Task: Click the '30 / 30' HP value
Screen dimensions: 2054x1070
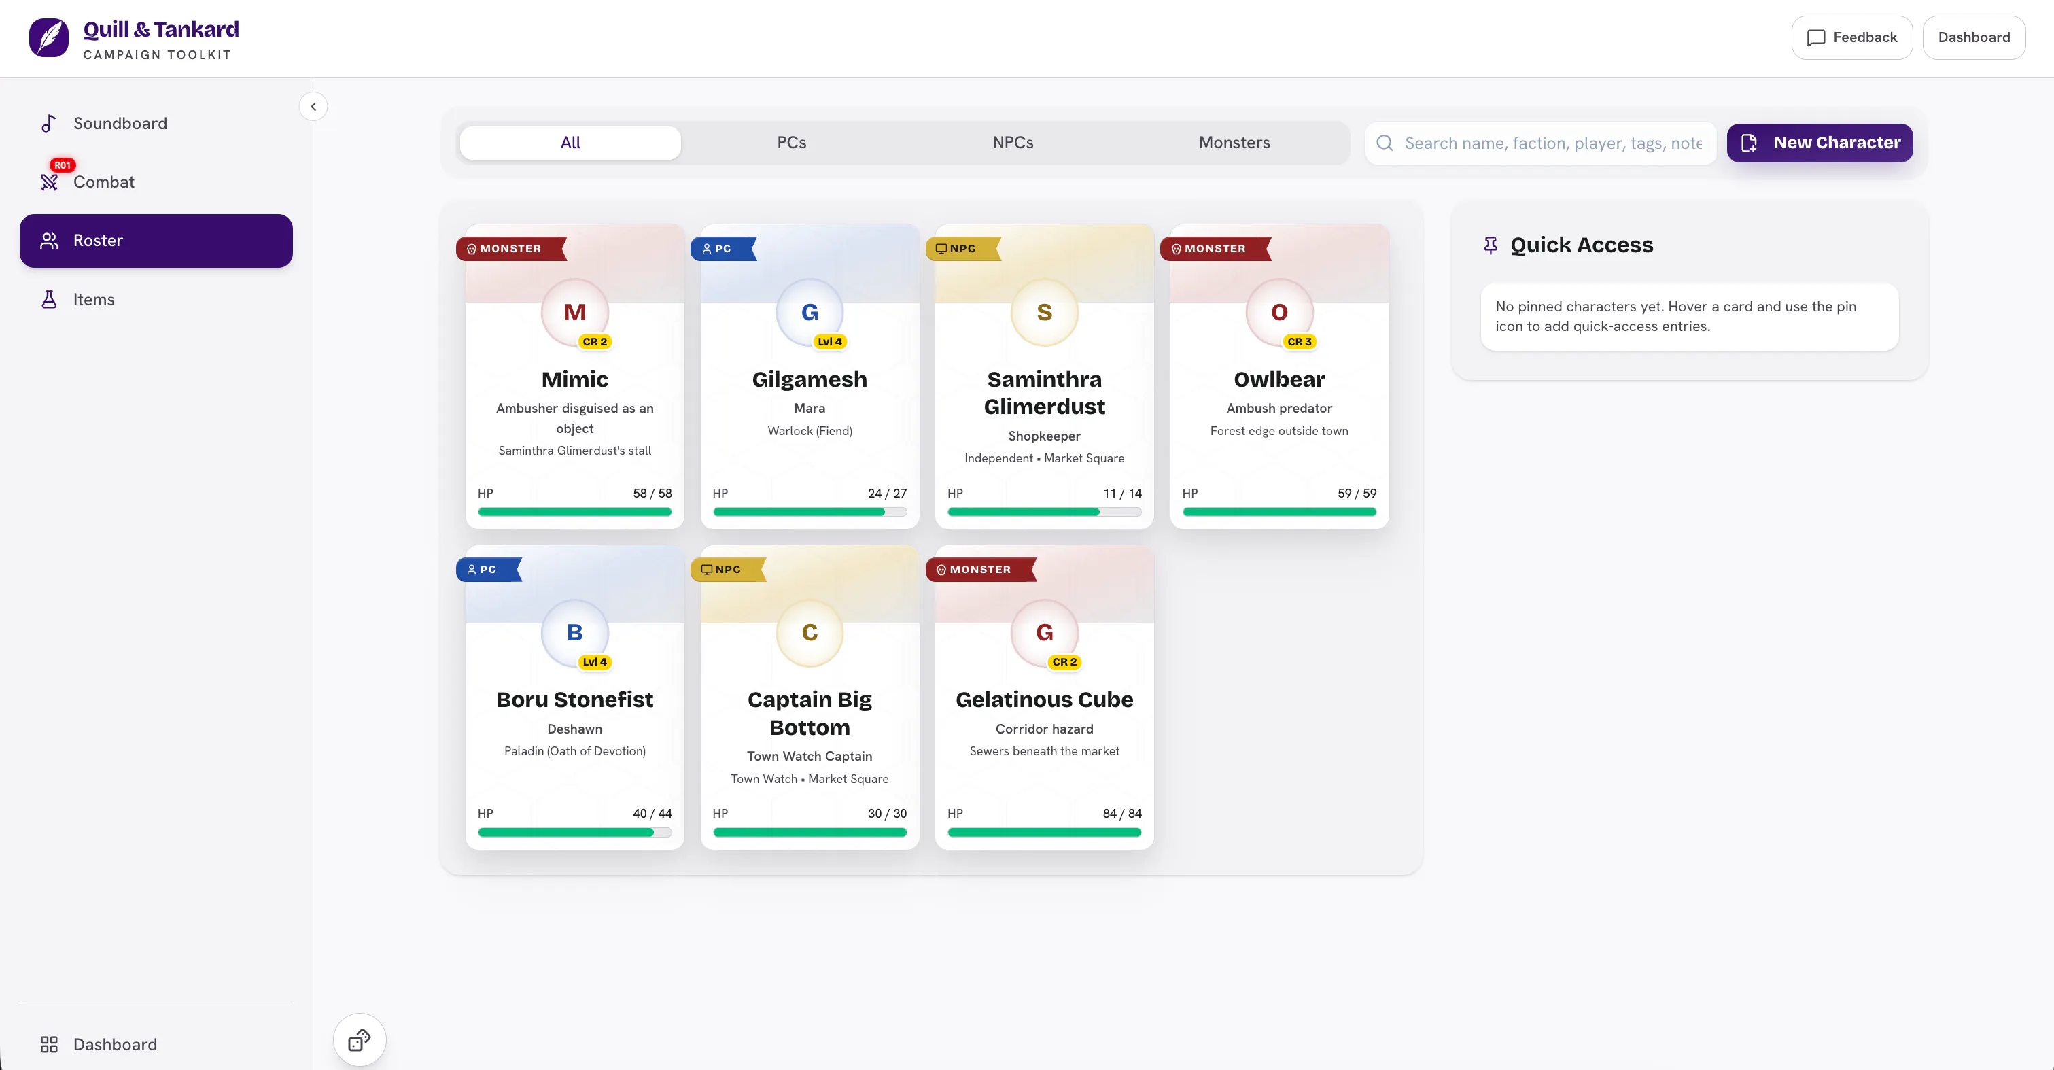Action: pos(887,814)
